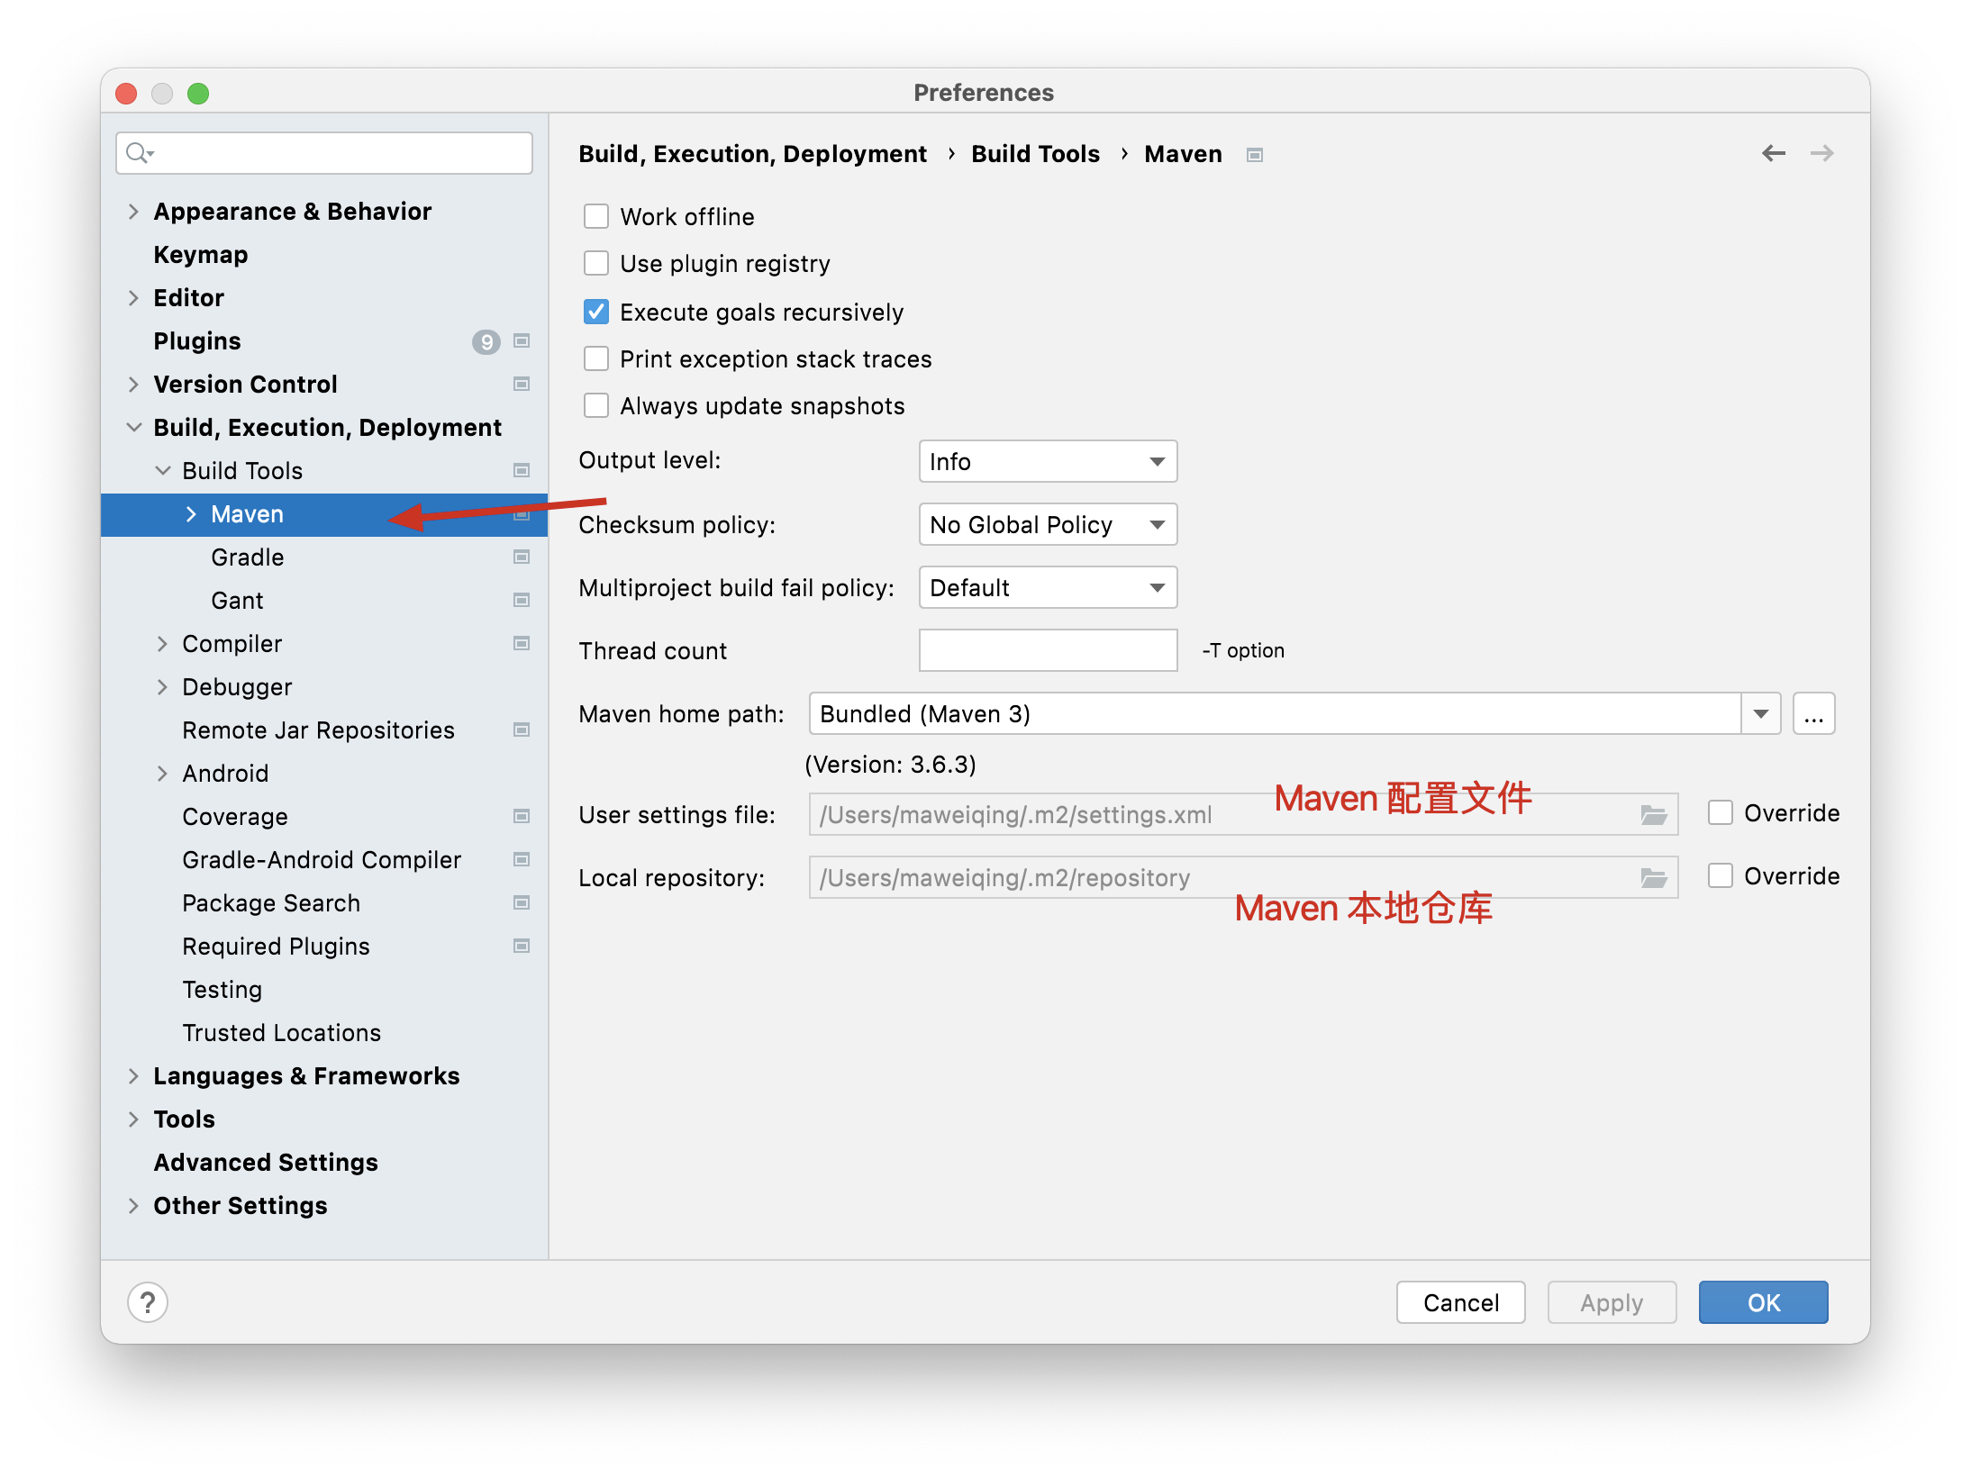The height and width of the screenshot is (1477, 1971).
Task: Open the Output level dropdown
Action: (x=1047, y=462)
